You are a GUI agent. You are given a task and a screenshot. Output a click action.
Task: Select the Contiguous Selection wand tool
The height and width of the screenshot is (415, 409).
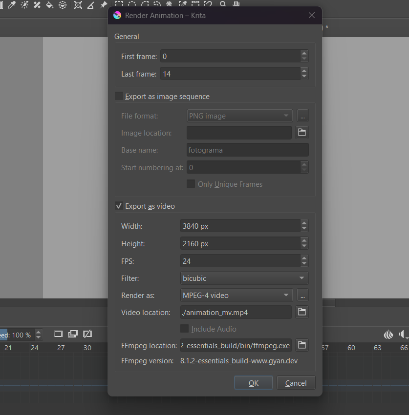pyautogui.click(x=169, y=4)
